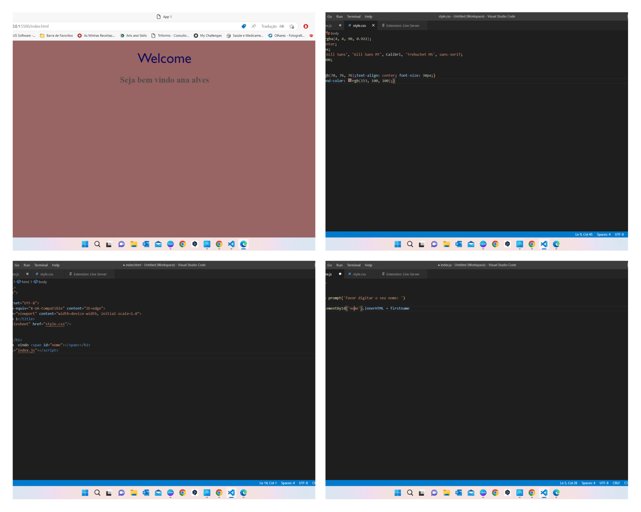The height and width of the screenshot is (512, 641).
Task: Click the shopping tag icon in Edge address bar
Action: 244,26
